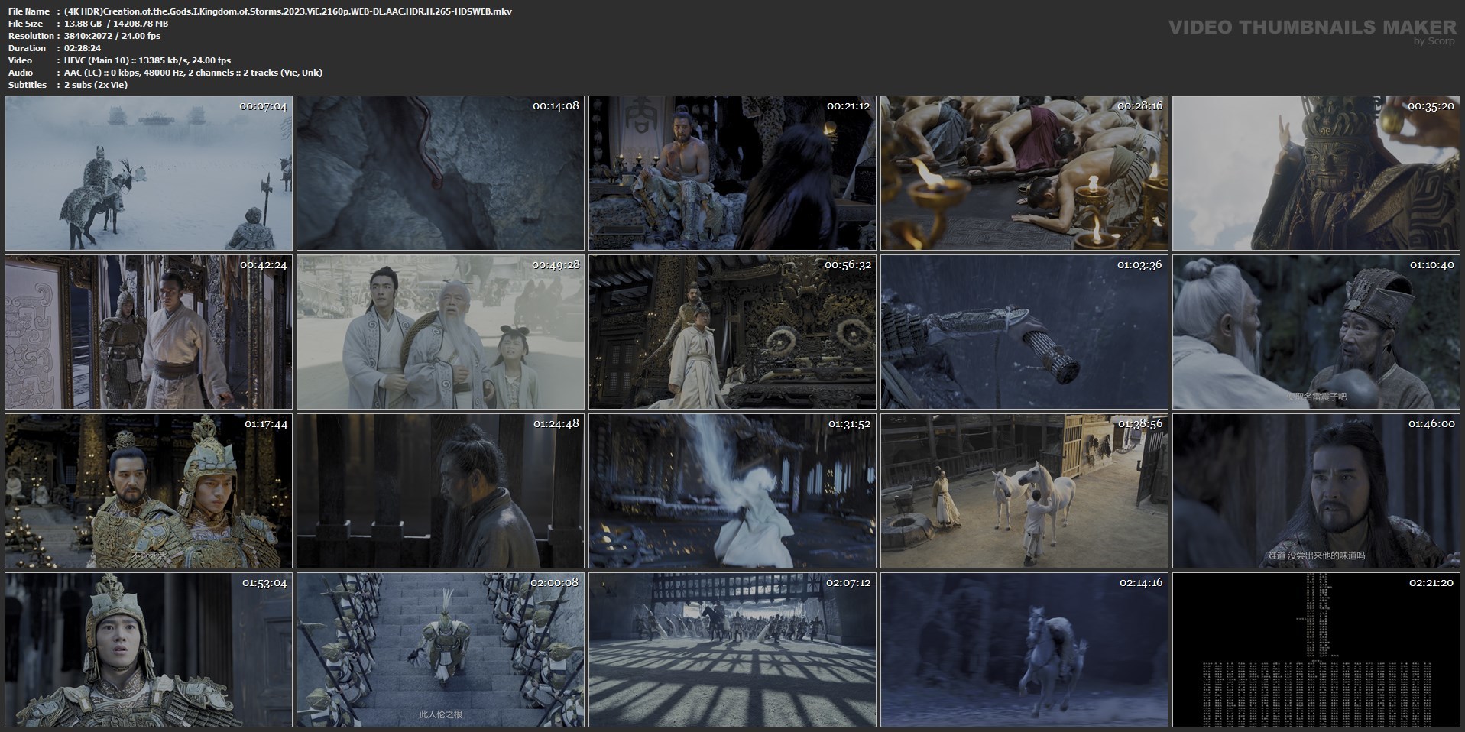Open the thumbnail at 01:24:48
The image size is (1465, 732).
coord(440,491)
